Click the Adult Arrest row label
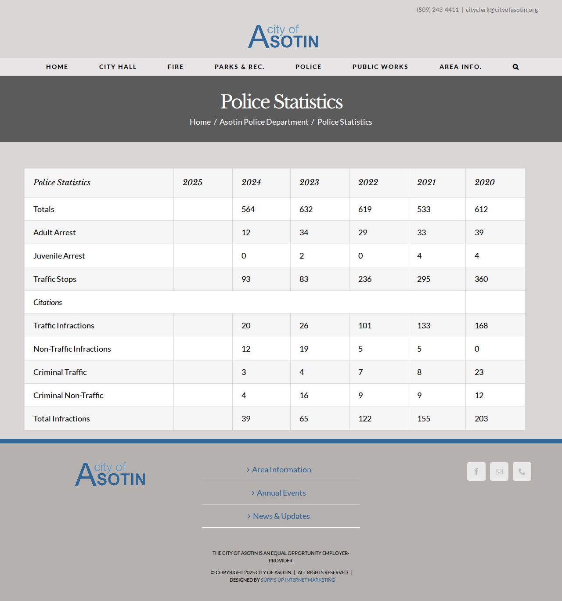 (54, 233)
